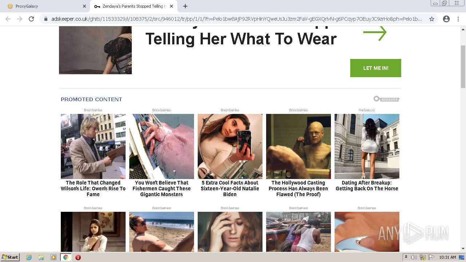Open Windows Media Player from taskbar

pyautogui.click(x=54, y=257)
